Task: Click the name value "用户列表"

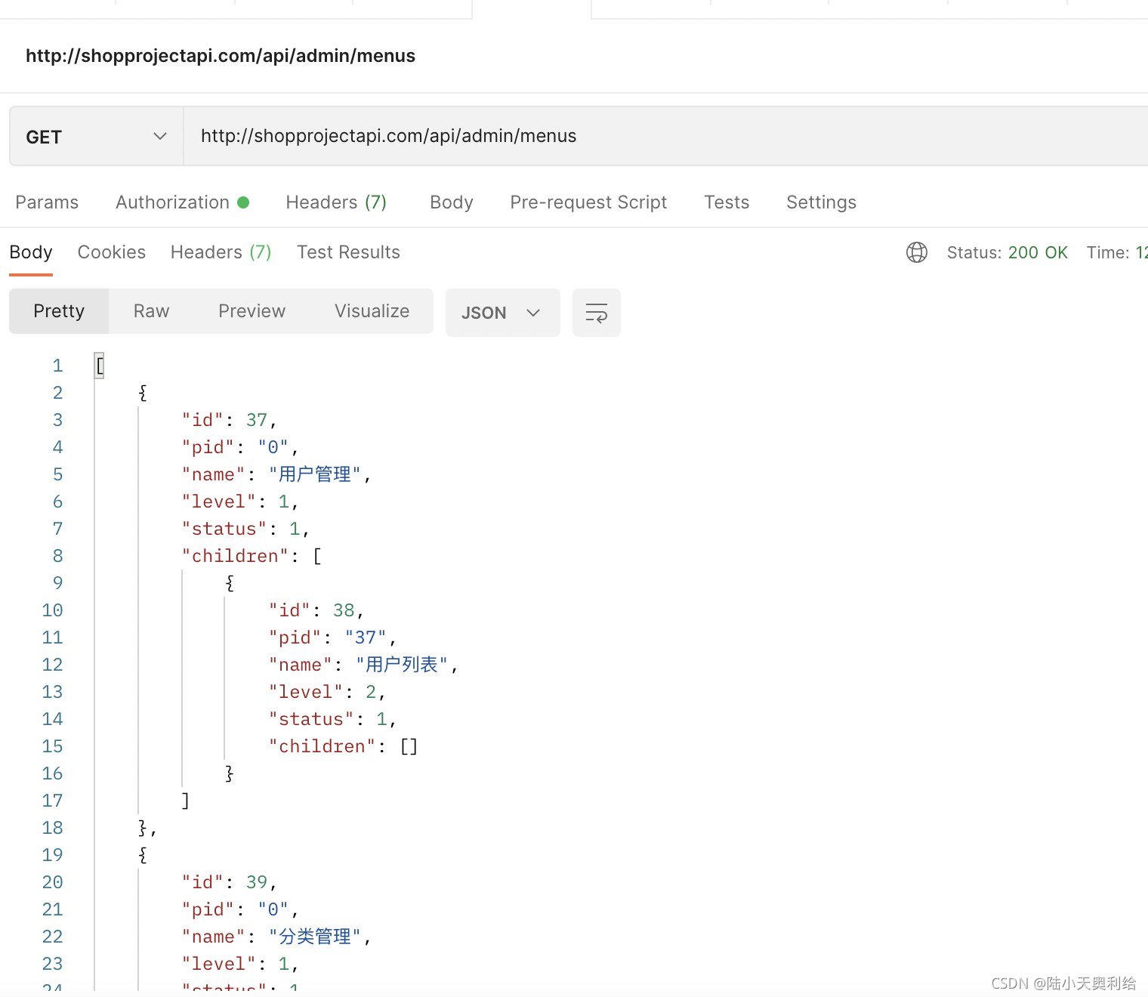Action: pyautogui.click(x=402, y=665)
